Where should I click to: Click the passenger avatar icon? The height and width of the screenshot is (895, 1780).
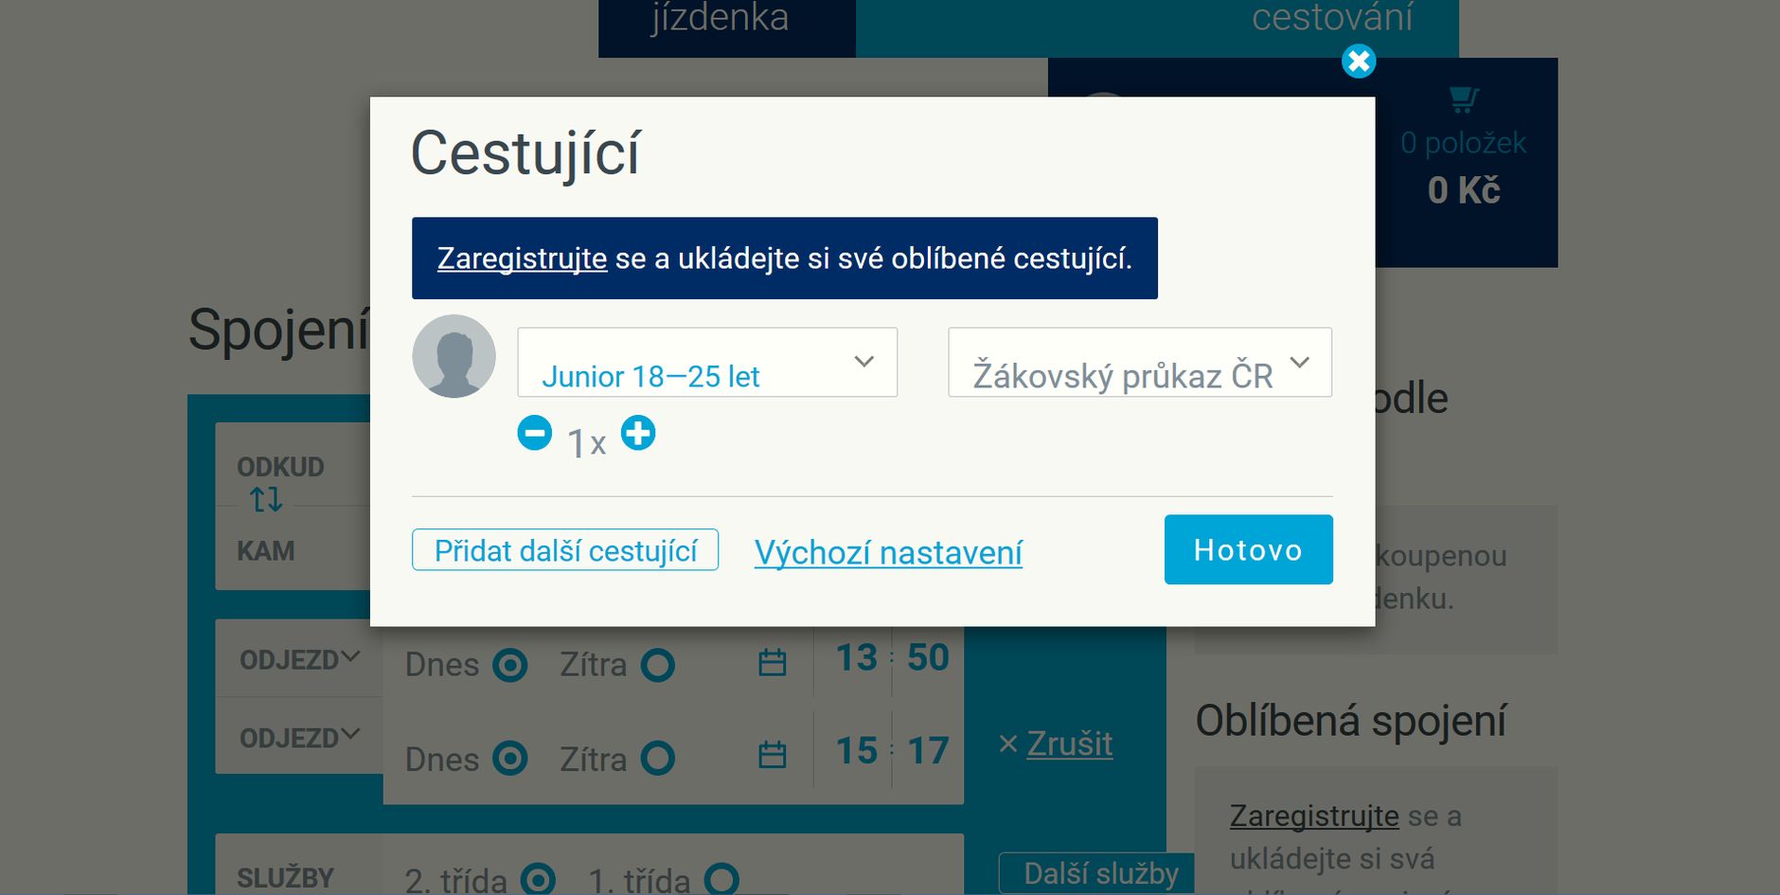point(454,356)
